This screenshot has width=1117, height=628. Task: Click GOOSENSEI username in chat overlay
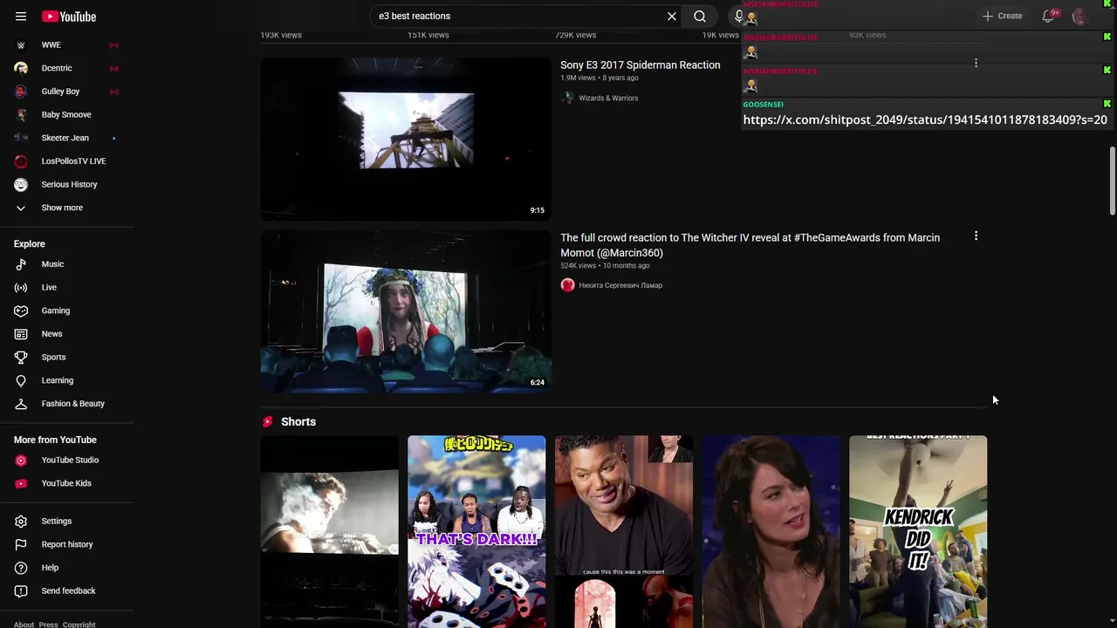point(764,105)
